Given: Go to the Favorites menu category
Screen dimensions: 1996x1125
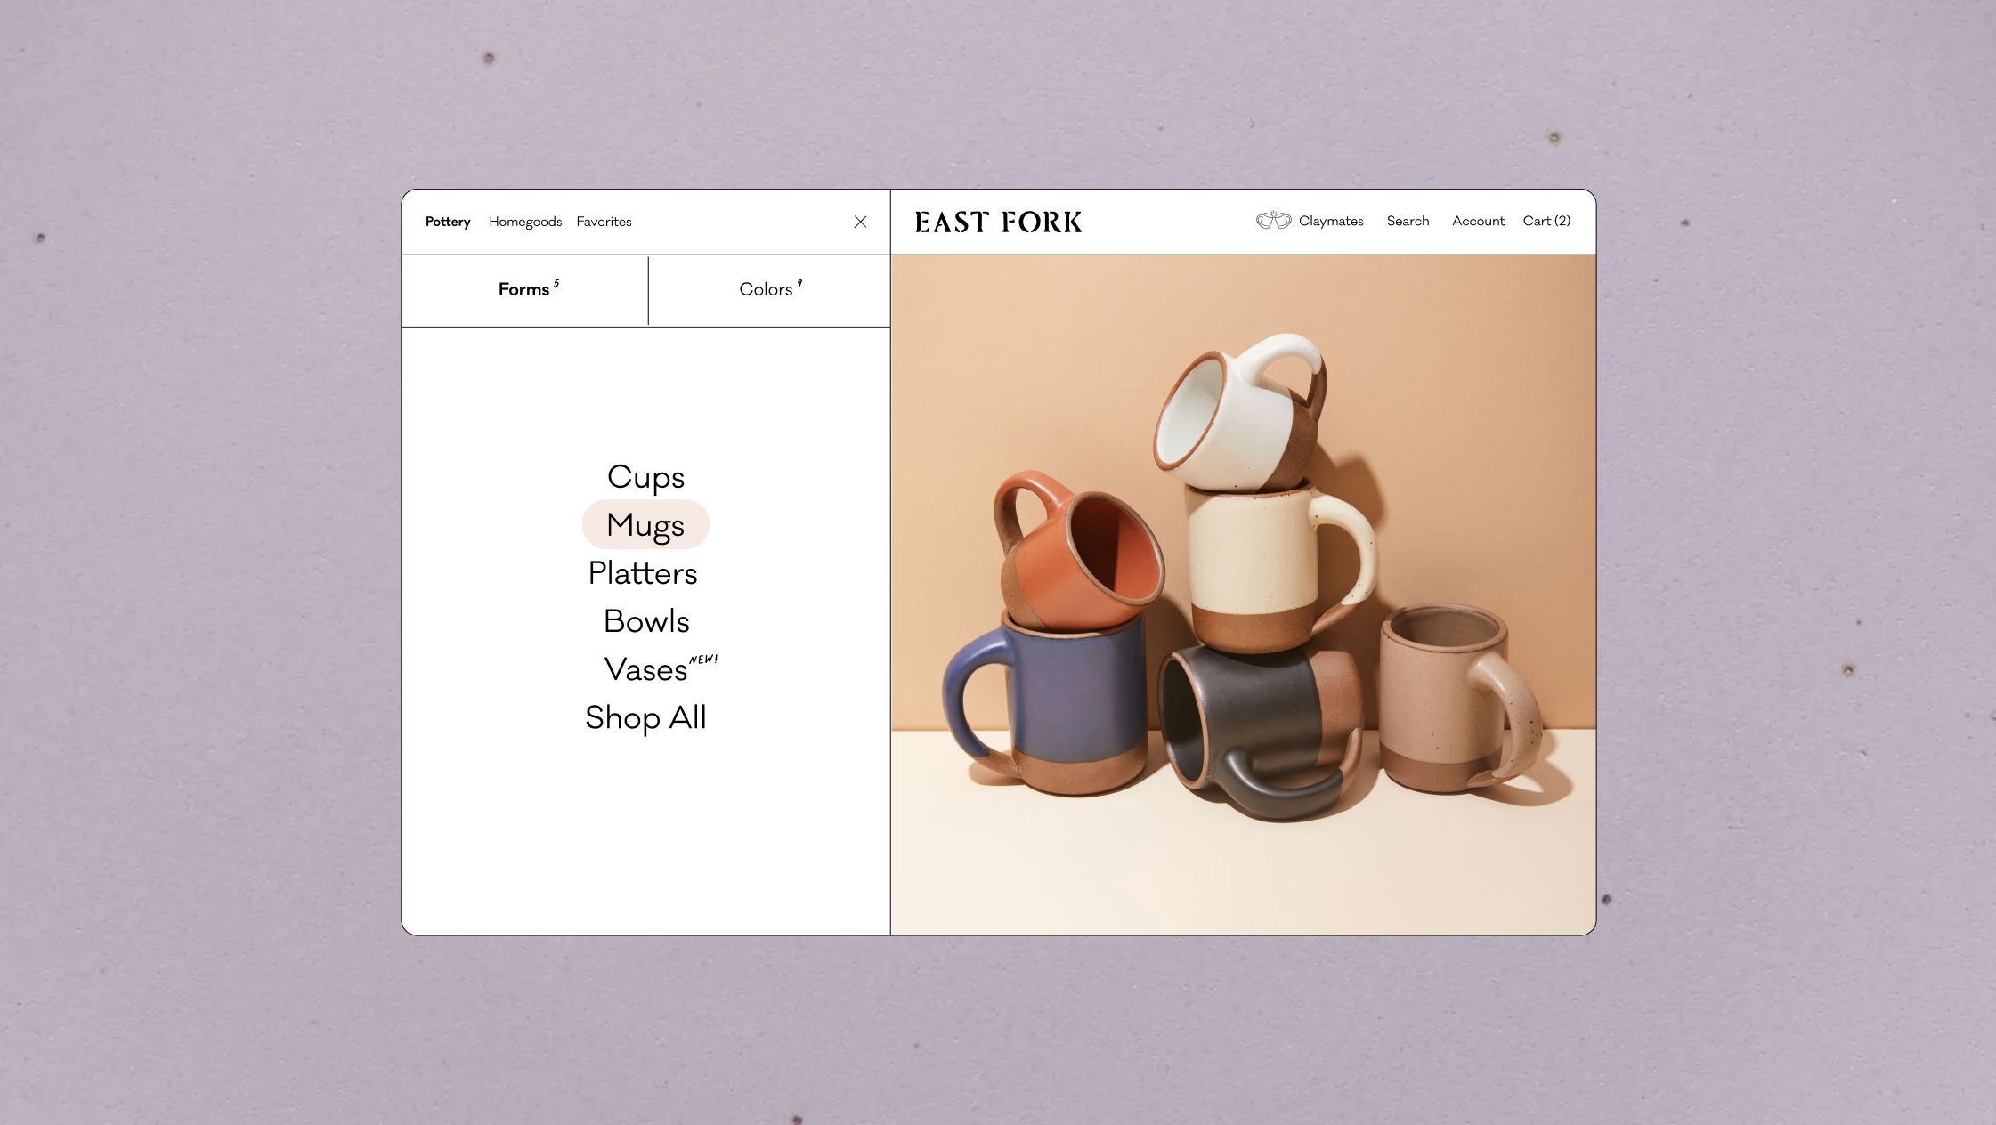Looking at the screenshot, I should 604,222.
